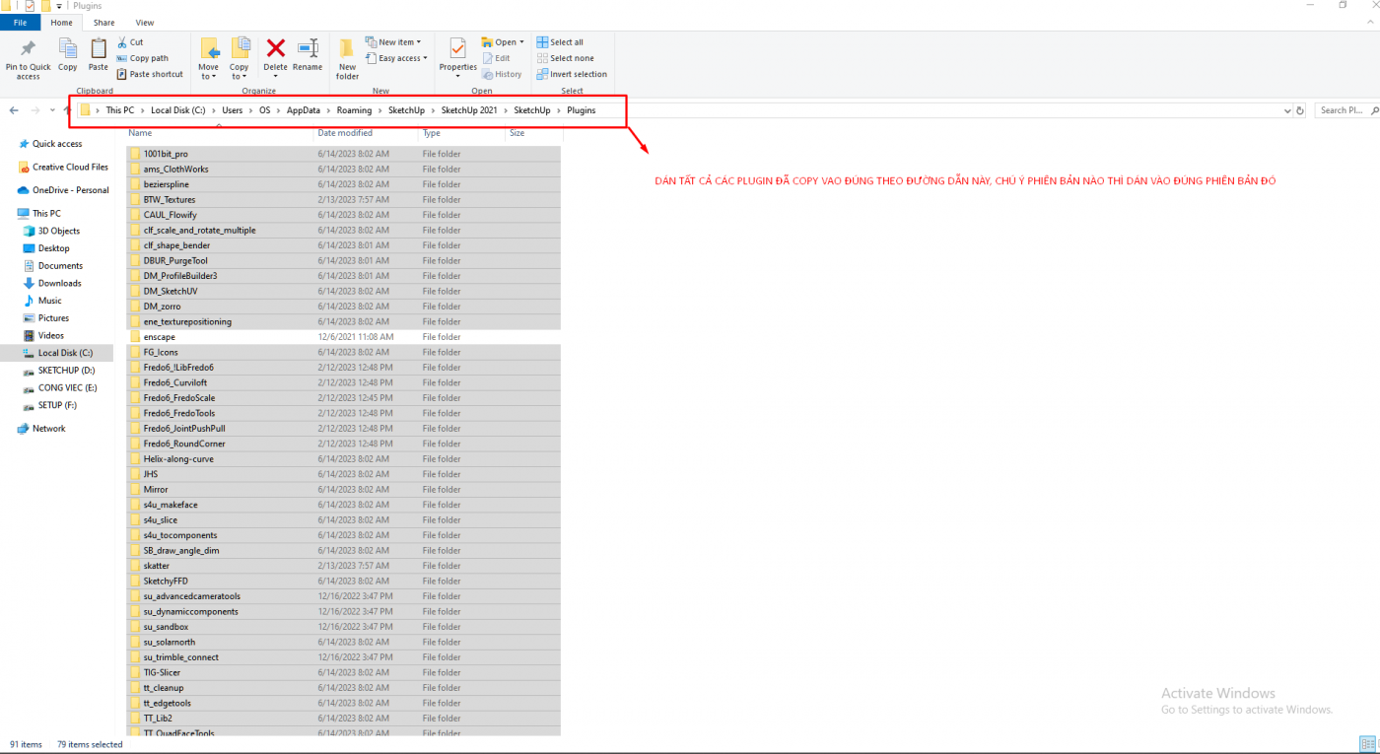Click the Properties checkmark icon

coord(457,48)
